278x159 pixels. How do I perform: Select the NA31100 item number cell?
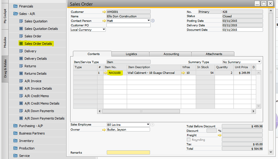(x=114, y=73)
